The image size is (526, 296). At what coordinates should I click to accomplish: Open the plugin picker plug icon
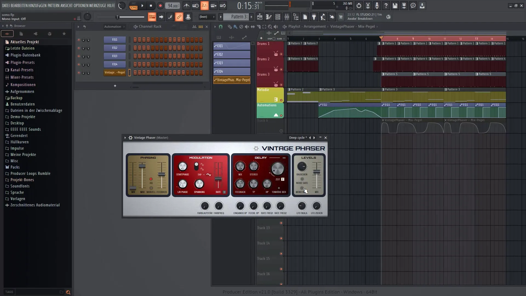(314, 17)
